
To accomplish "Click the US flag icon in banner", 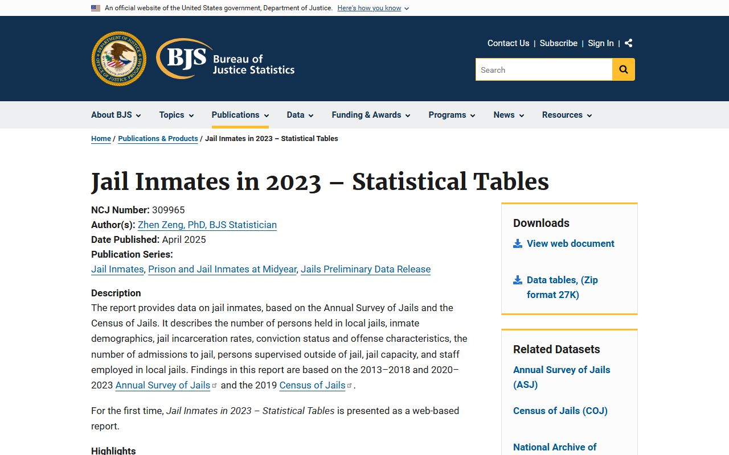I will click(96, 8).
